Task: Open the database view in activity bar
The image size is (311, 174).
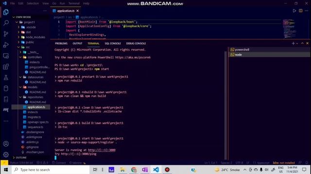Action: click(6, 88)
